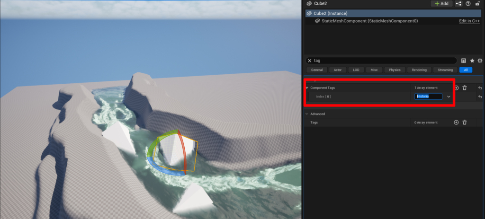Toggle the Details panel lock icon
Image resolution: width=485 pixels, height=219 pixels.
(477, 4)
